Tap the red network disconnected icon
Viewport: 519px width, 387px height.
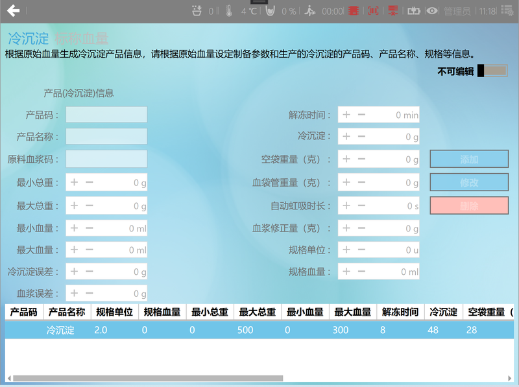pyautogui.click(x=393, y=11)
